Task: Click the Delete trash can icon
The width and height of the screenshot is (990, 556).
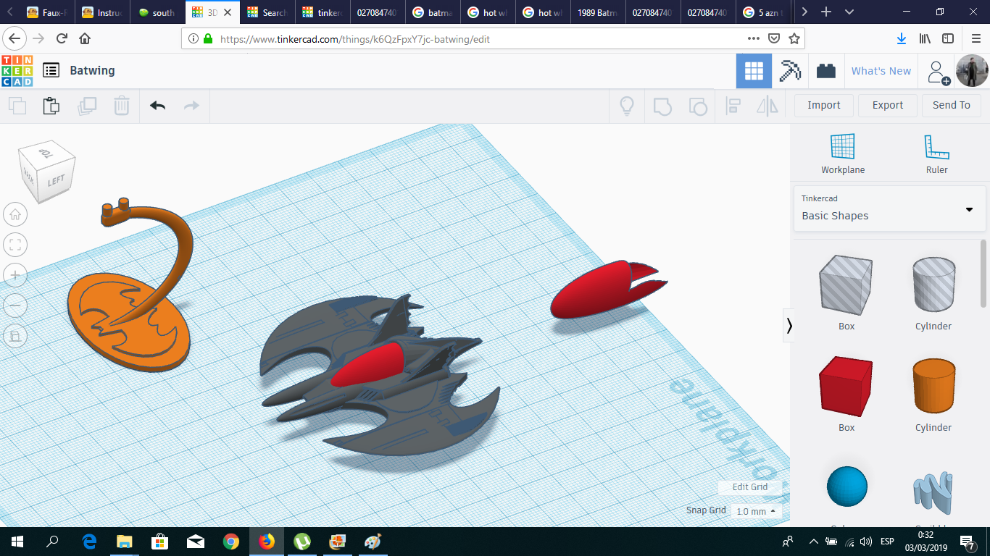Action: (x=122, y=106)
